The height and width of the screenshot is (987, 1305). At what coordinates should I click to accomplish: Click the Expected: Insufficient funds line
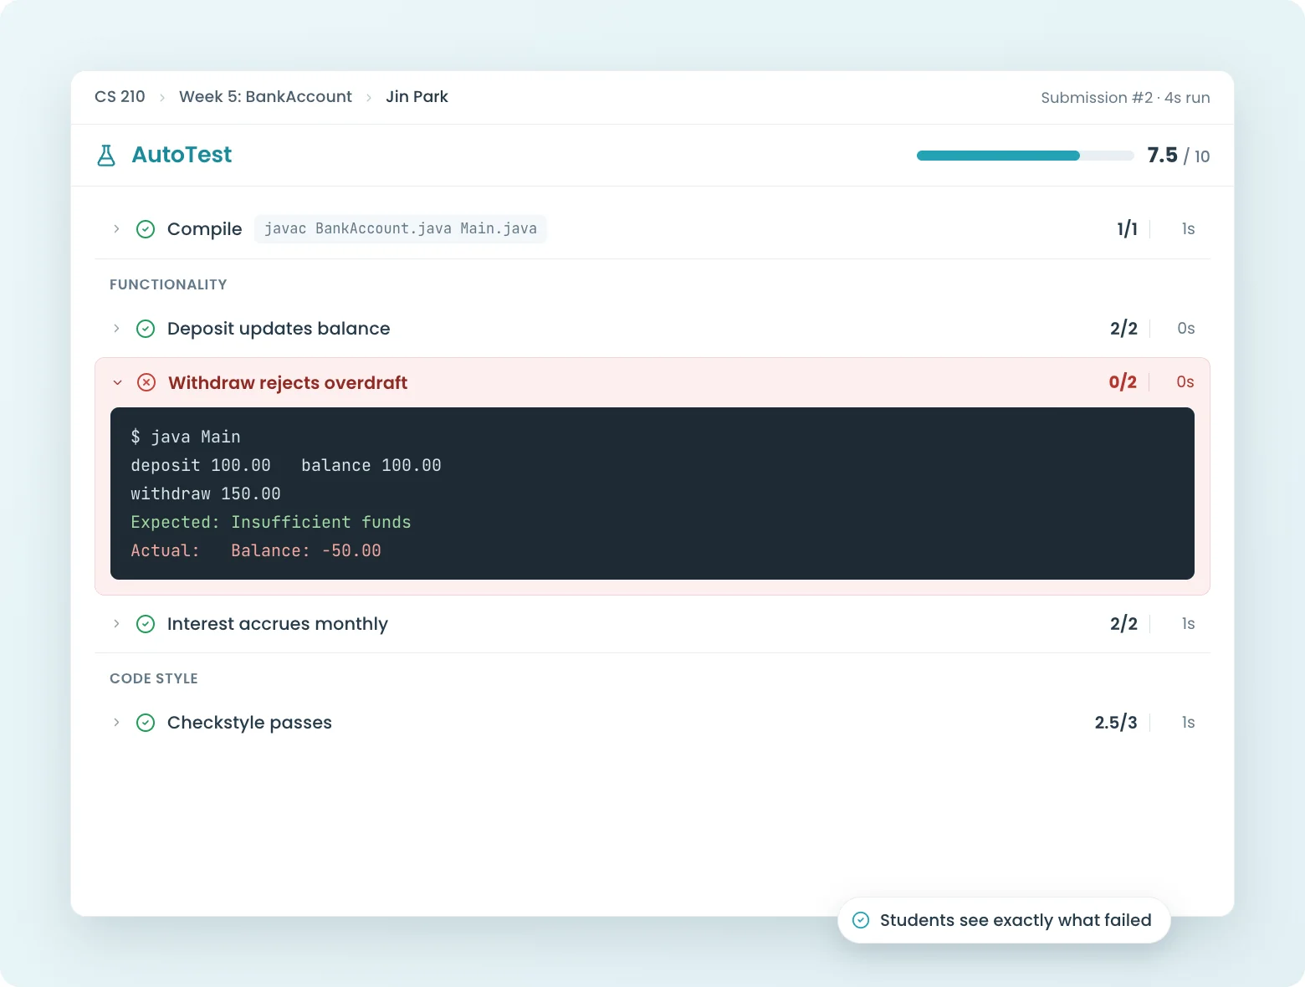coord(271,522)
